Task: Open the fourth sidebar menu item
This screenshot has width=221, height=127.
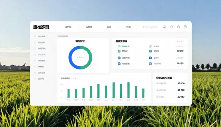Action: [40, 55]
